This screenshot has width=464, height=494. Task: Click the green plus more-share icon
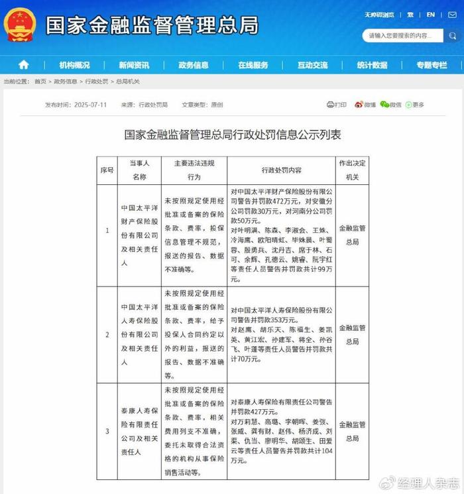click(408, 105)
